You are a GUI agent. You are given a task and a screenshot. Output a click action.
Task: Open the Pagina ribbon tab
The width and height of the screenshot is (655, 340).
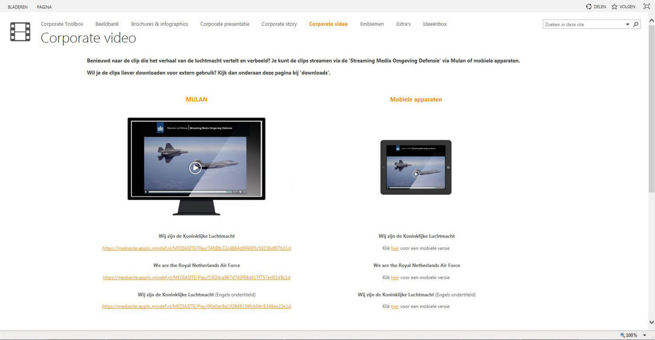[x=44, y=7]
